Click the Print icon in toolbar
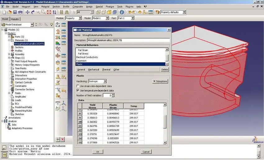 pyautogui.click(x=20, y=12)
